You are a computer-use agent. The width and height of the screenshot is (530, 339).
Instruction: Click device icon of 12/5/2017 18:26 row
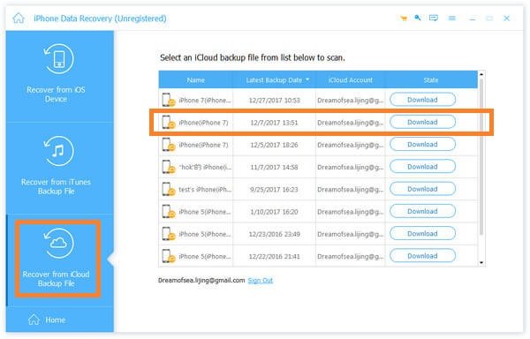169,145
